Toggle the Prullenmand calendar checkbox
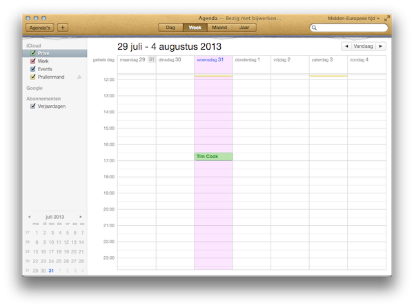 click(32, 77)
